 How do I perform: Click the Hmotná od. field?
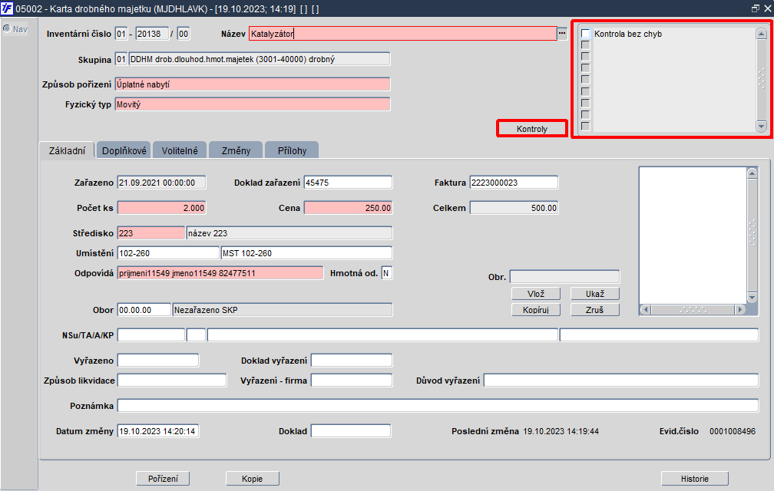point(387,272)
